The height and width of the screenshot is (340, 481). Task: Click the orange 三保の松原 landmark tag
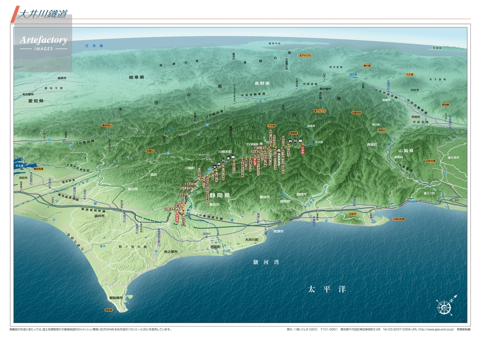coord(399,218)
